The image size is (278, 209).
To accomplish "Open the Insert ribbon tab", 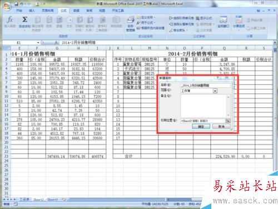I will (32, 11).
